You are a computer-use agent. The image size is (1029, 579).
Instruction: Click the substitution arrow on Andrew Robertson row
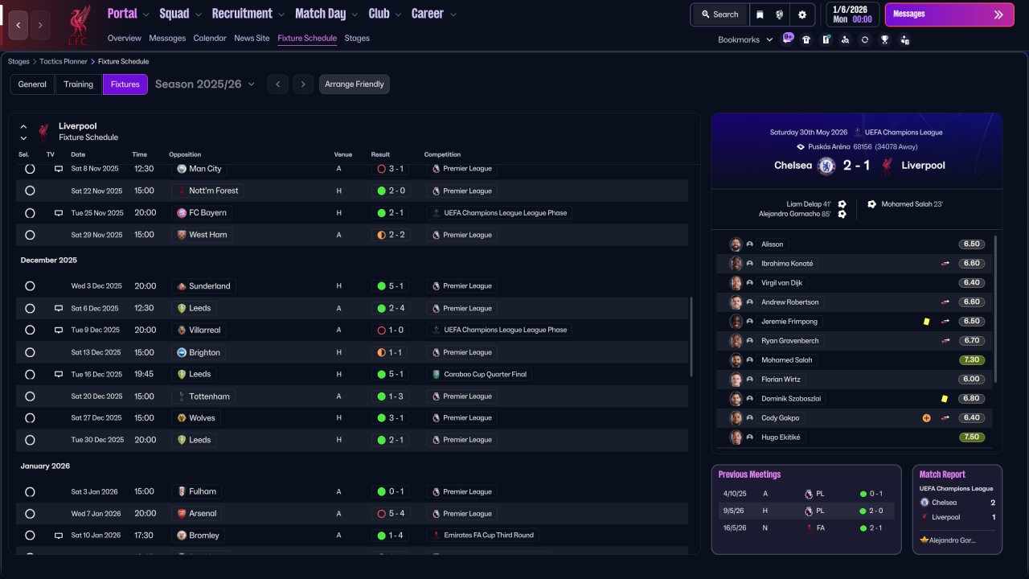point(945,302)
